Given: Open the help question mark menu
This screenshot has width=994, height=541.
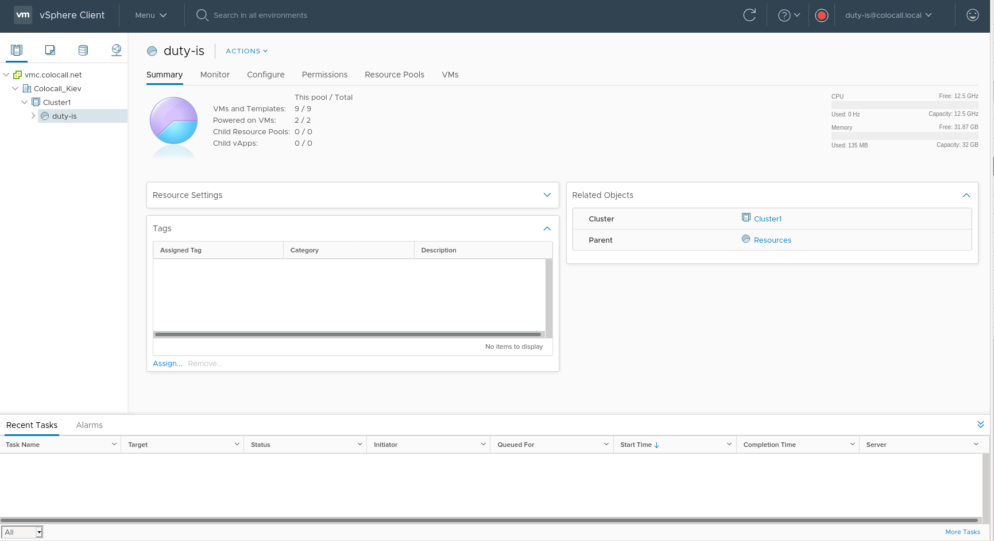Looking at the screenshot, I should pyautogui.click(x=788, y=15).
